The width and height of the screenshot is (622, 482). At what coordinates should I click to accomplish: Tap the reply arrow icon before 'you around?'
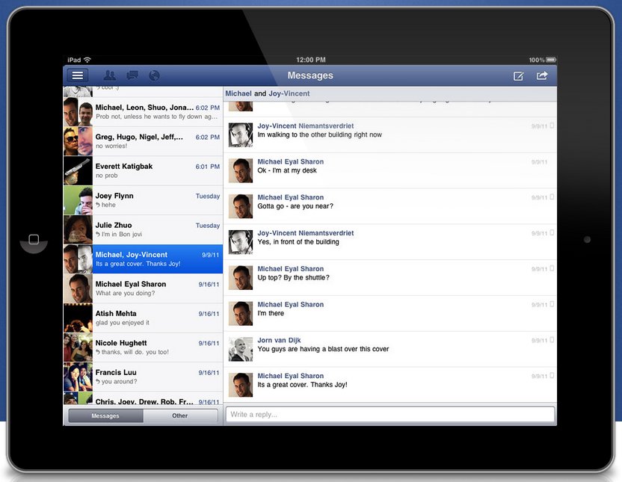pos(98,381)
